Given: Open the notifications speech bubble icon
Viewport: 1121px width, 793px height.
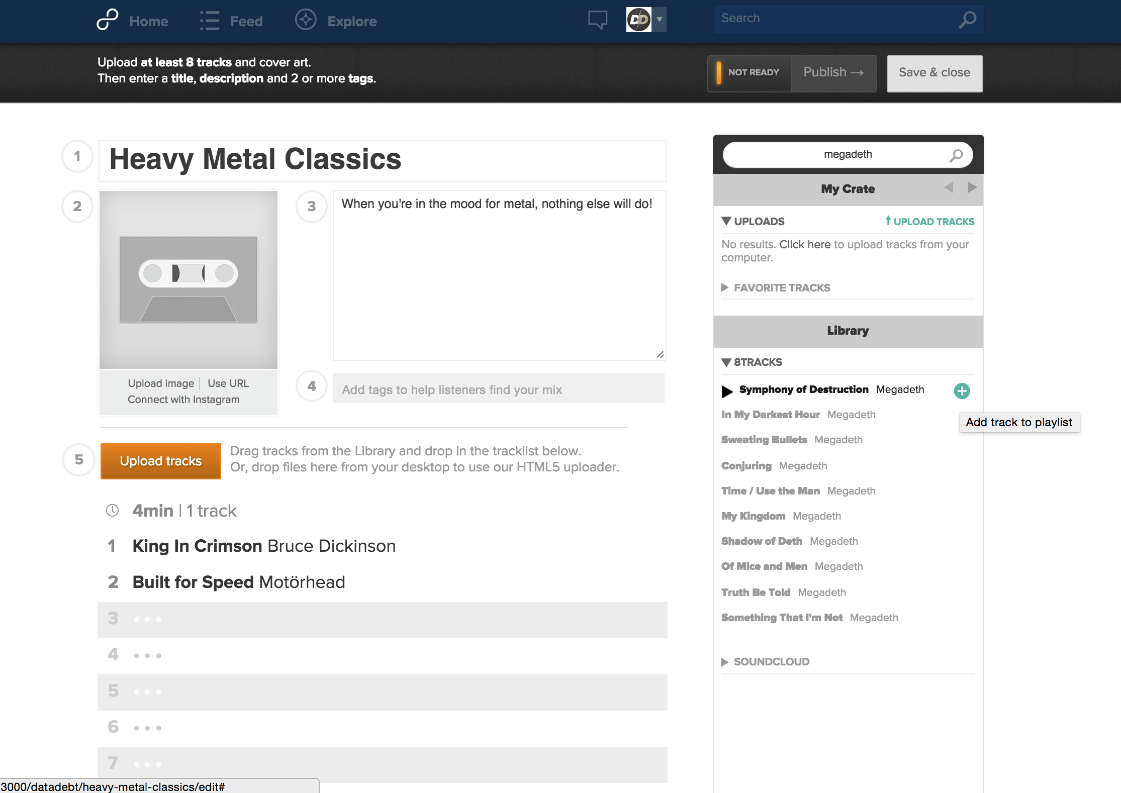Looking at the screenshot, I should (x=598, y=20).
